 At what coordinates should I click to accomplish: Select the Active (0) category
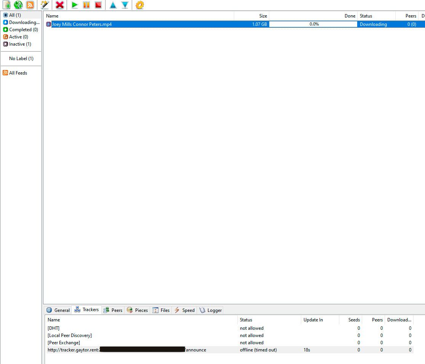coord(21,37)
